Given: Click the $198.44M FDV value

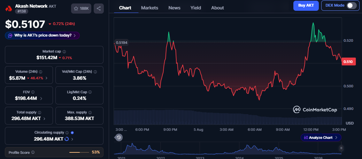Looking at the screenshot, I should pos(26,98).
